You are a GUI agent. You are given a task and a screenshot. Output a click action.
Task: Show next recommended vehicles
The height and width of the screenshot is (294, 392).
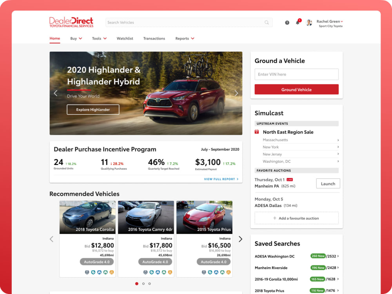pyautogui.click(x=240, y=239)
